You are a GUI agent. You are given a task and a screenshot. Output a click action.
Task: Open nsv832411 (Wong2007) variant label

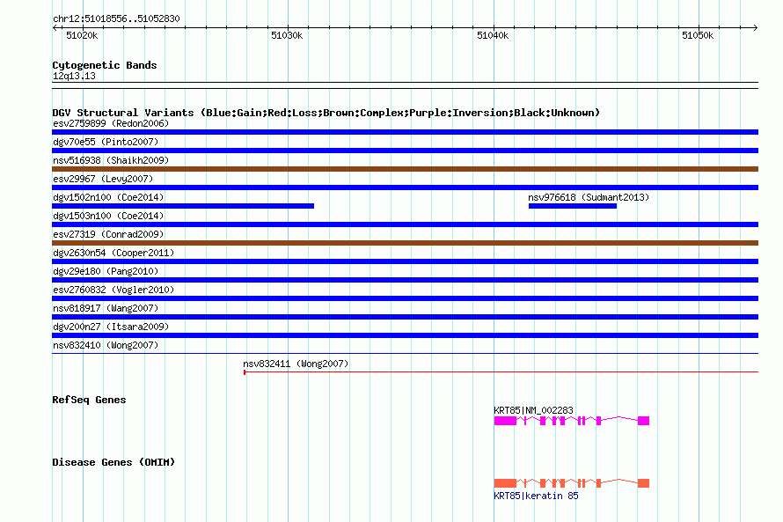click(x=296, y=364)
